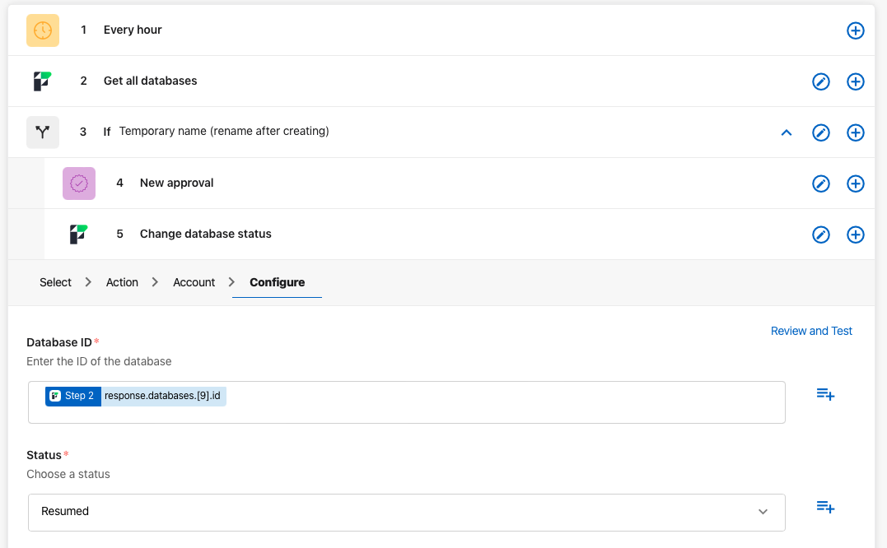887x548 pixels.
Task: Edit the Change database status step
Action: point(821,235)
